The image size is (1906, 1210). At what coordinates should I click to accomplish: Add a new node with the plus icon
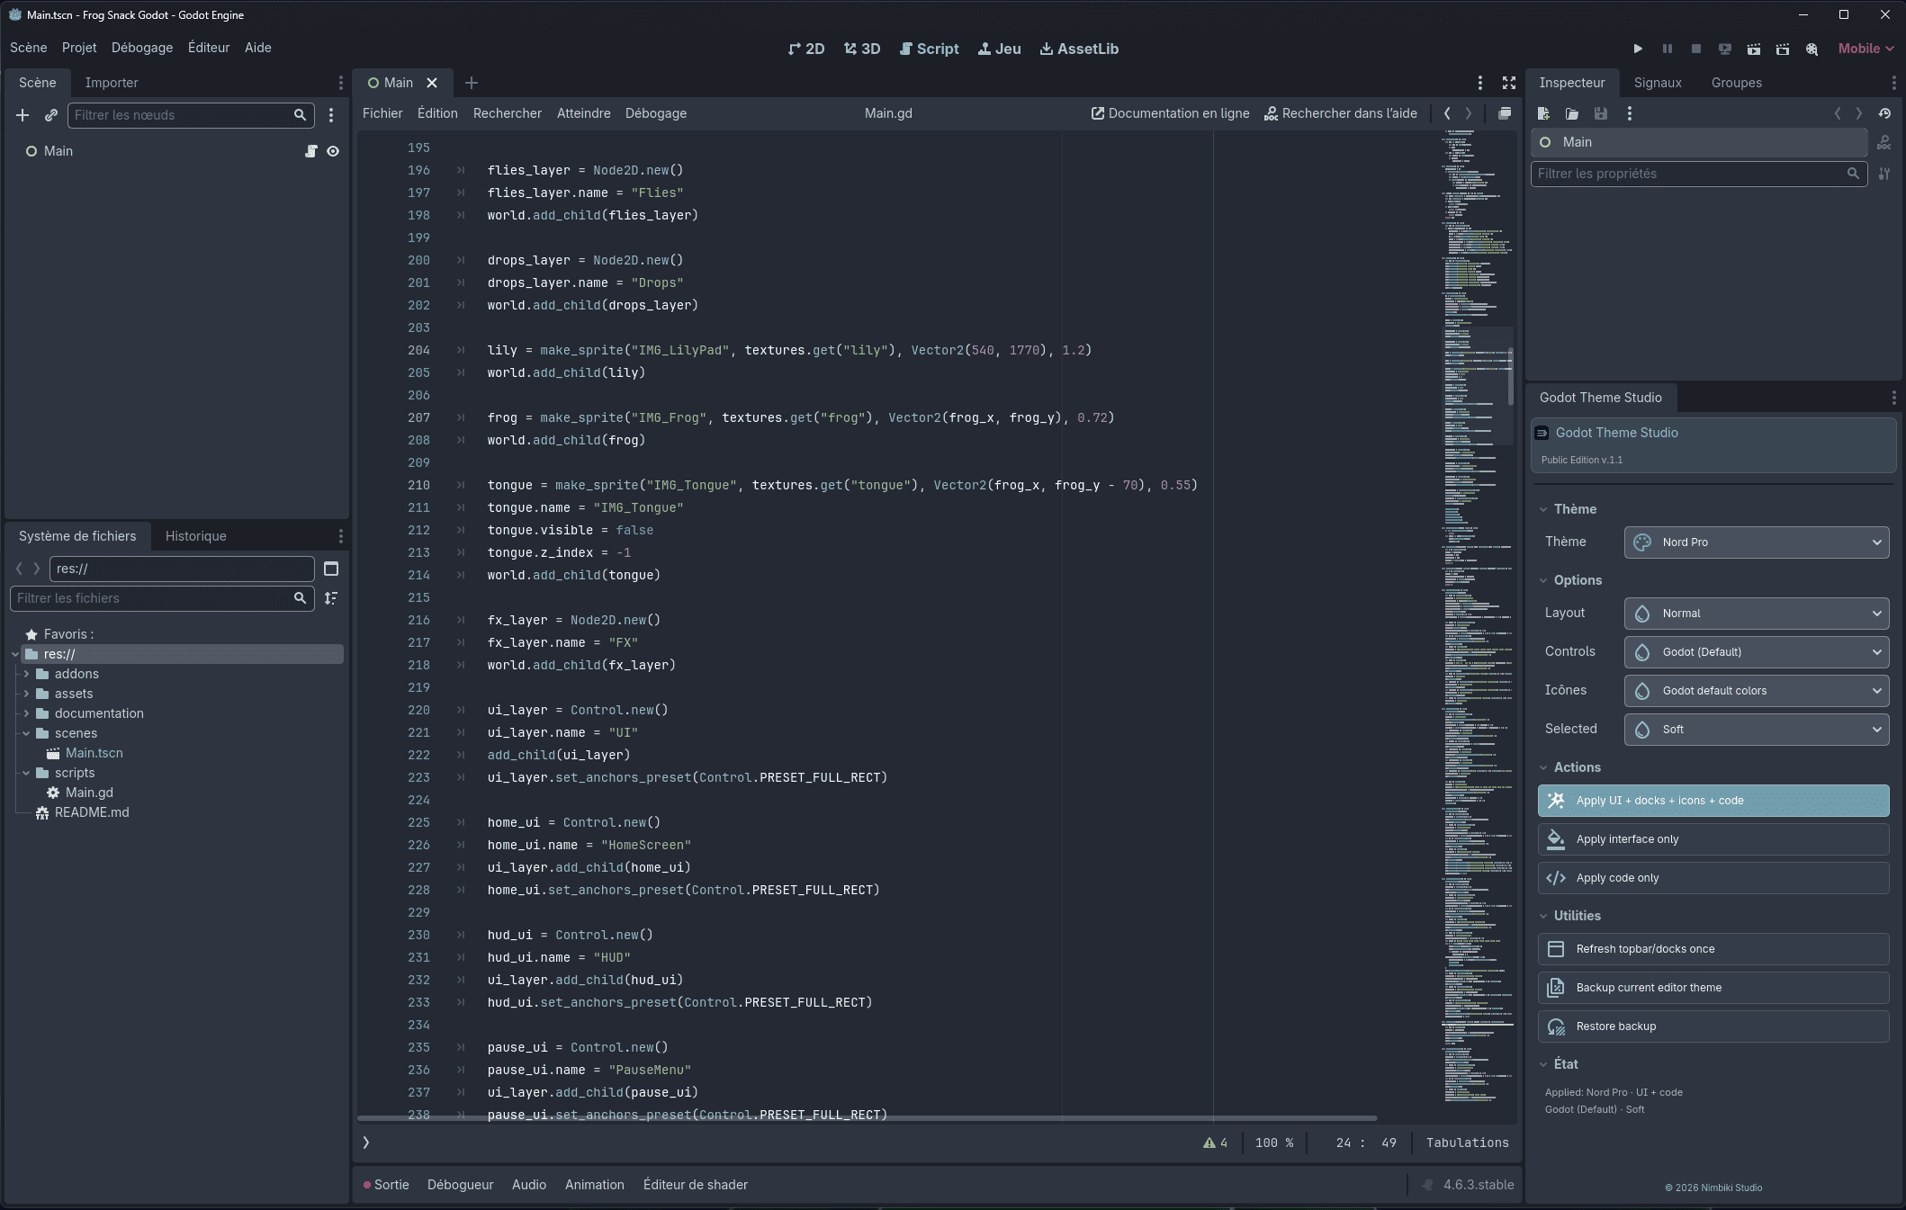22,115
